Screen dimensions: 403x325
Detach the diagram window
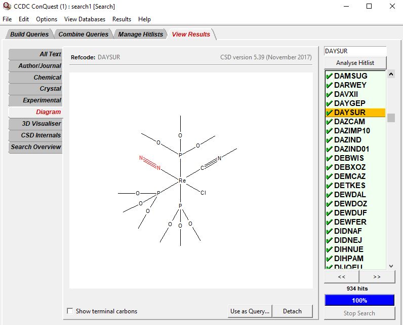tap(292, 311)
